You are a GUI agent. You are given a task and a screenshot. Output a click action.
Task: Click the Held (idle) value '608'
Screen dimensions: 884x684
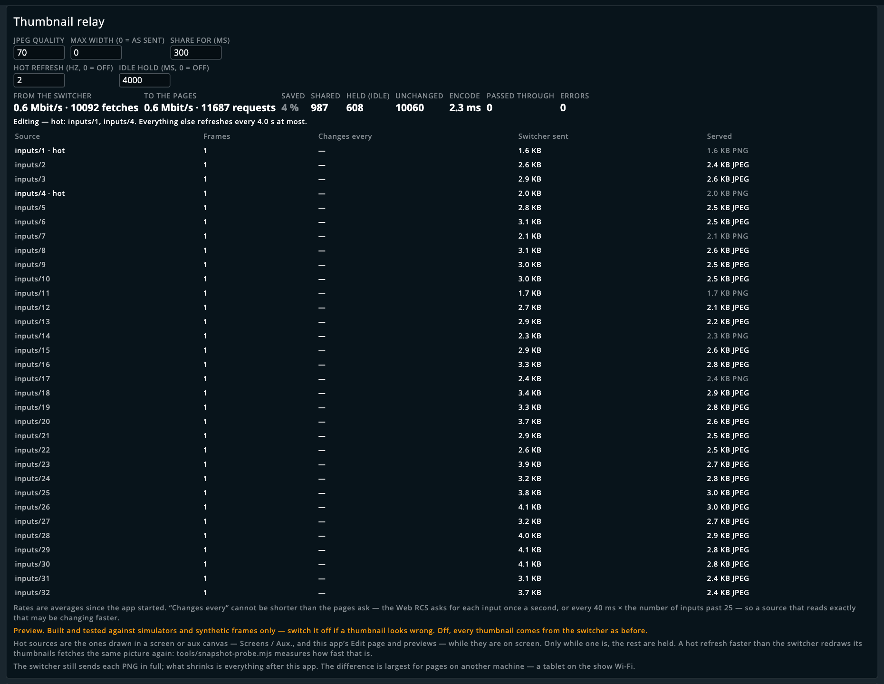[355, 108]
